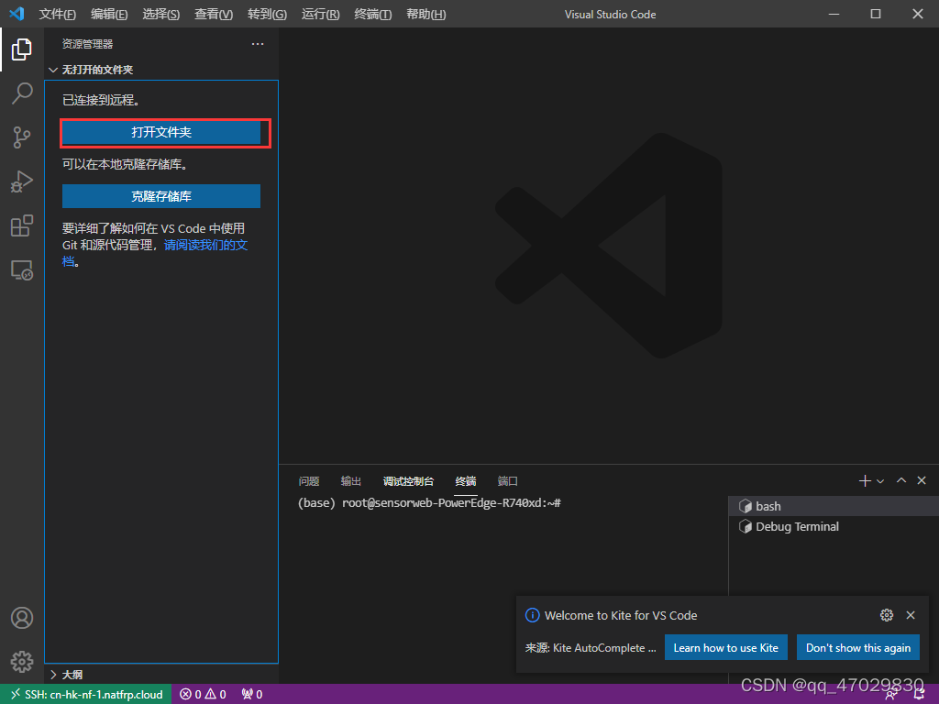
Task: Click the 已连接到远程 text
Action: tap(101, 100)
